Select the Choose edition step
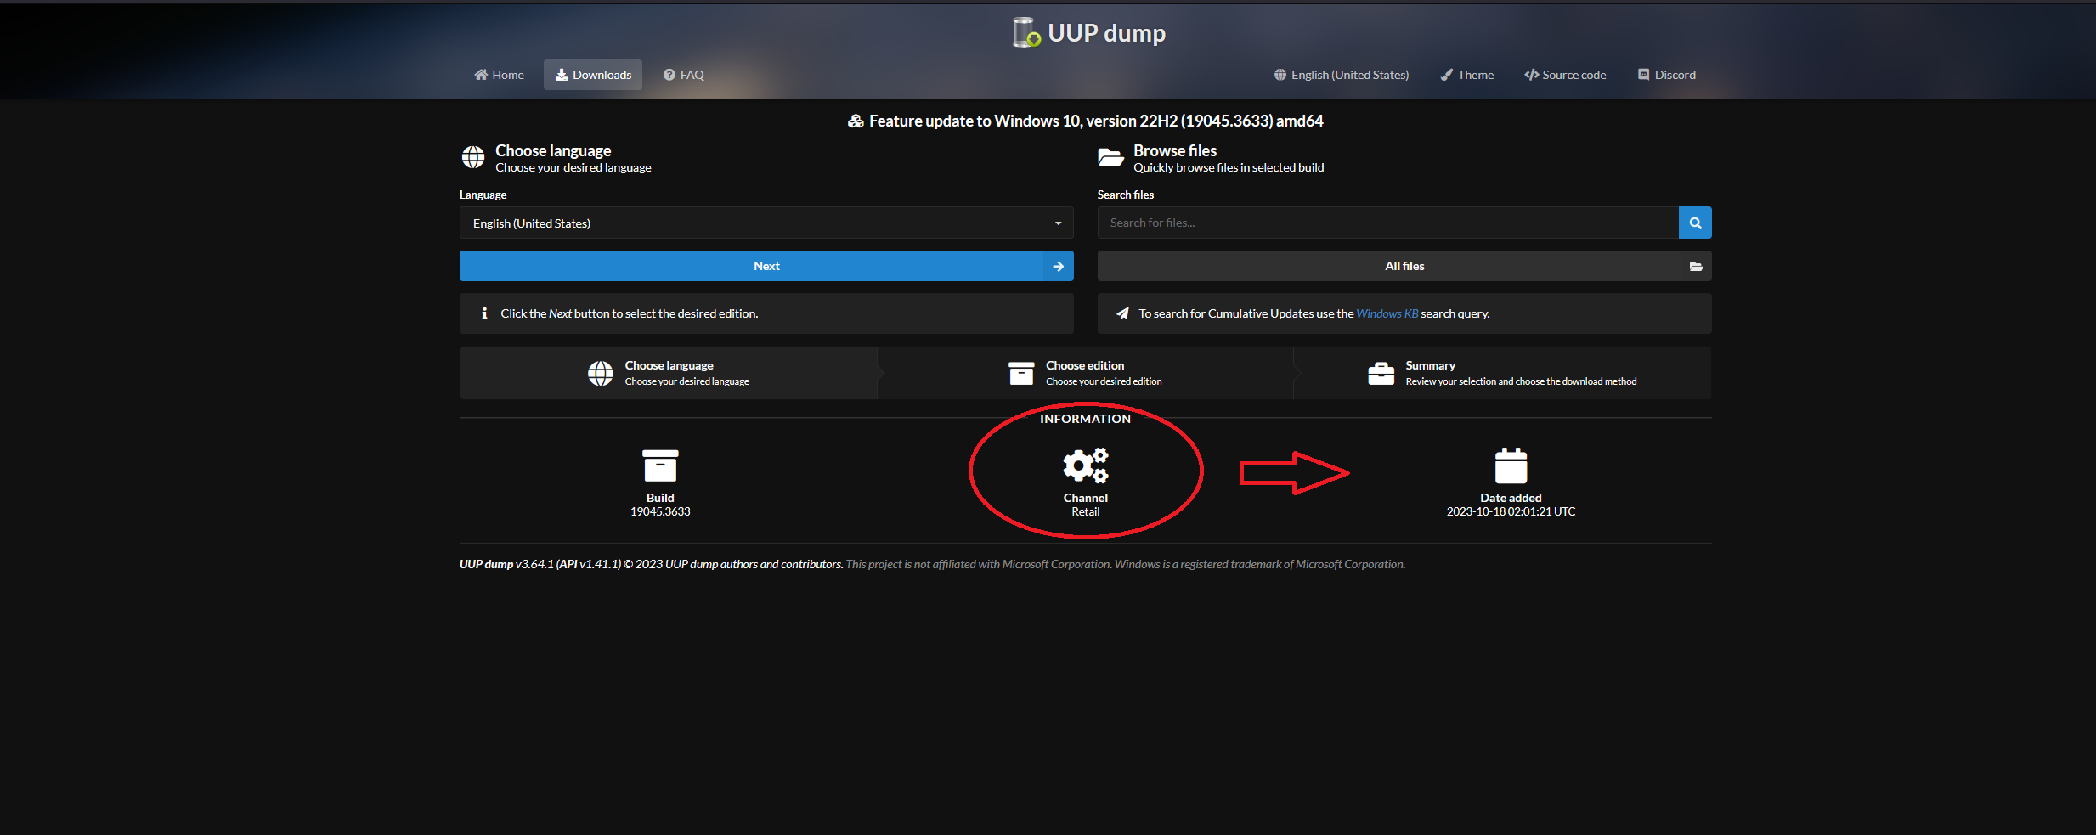Viewport: 2096px width, 835px height. 1085,373
